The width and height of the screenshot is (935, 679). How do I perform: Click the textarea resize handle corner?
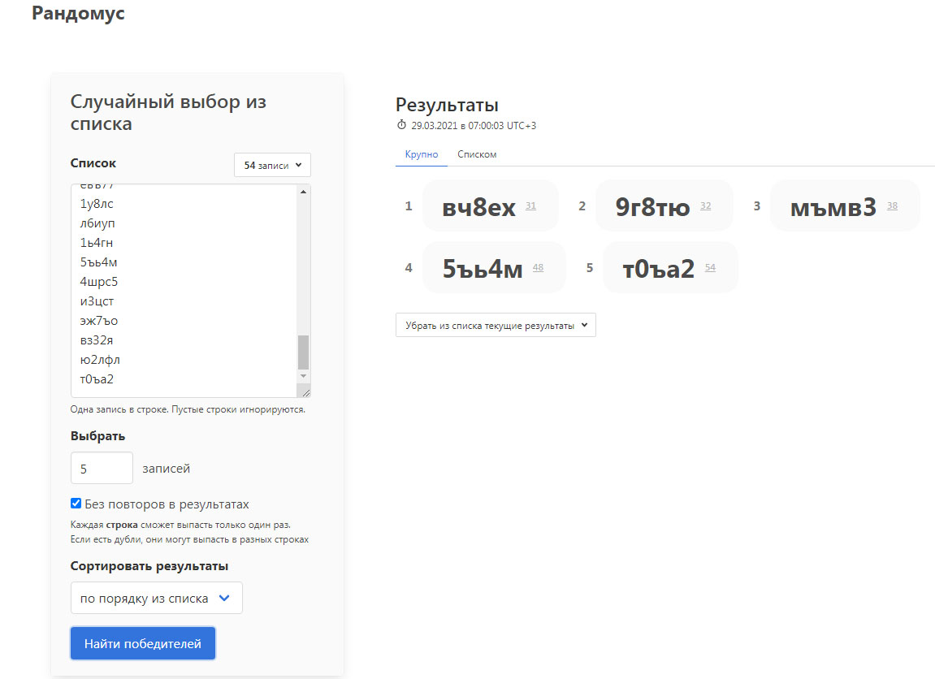click(305, 391)
